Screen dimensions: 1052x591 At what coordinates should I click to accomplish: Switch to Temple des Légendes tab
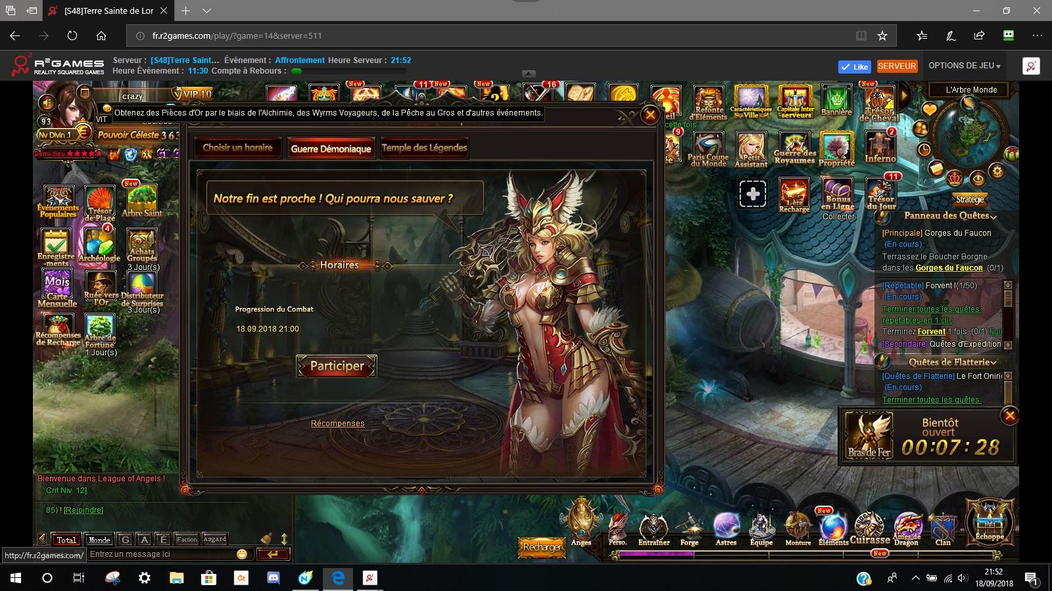coord(424,148)
